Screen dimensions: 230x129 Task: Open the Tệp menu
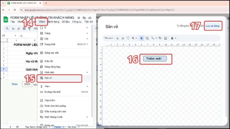(x=13, y=22)
